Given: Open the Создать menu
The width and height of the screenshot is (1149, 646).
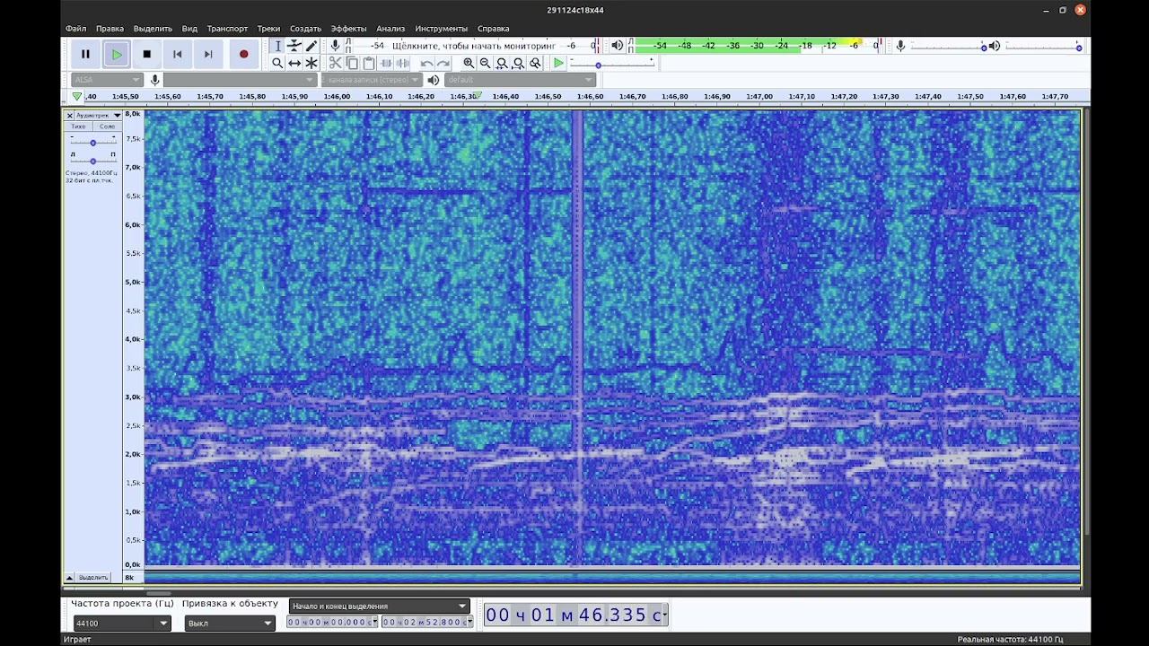Looking at the screenshot, I should coord(306,29).
